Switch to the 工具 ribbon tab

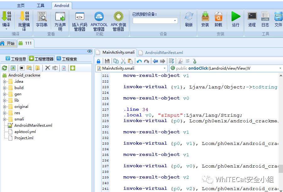tap(41, 6)
